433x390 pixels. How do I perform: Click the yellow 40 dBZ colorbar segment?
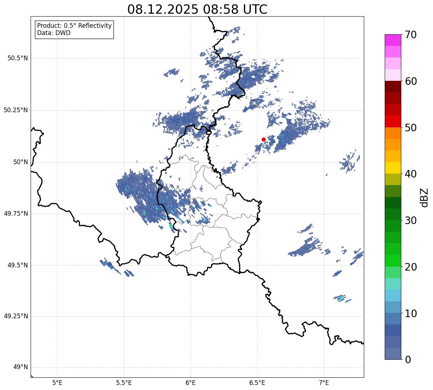393,168
